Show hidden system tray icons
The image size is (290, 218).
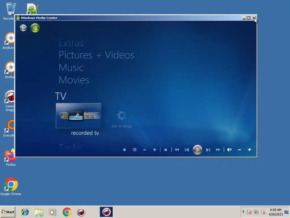click(243, 212)
